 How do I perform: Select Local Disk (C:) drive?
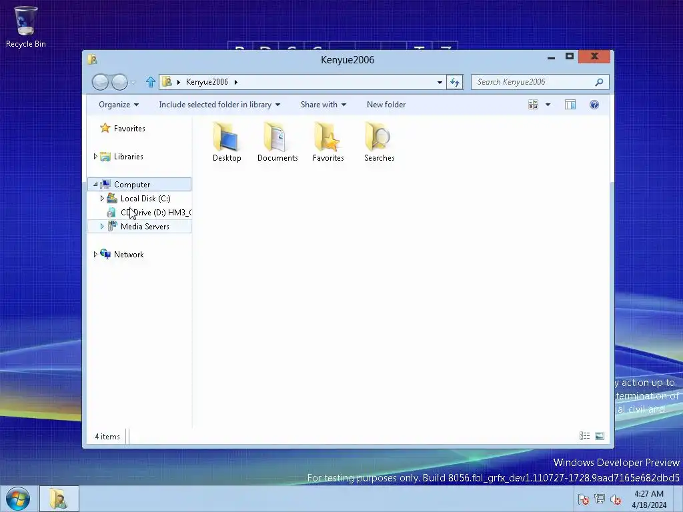145,199
